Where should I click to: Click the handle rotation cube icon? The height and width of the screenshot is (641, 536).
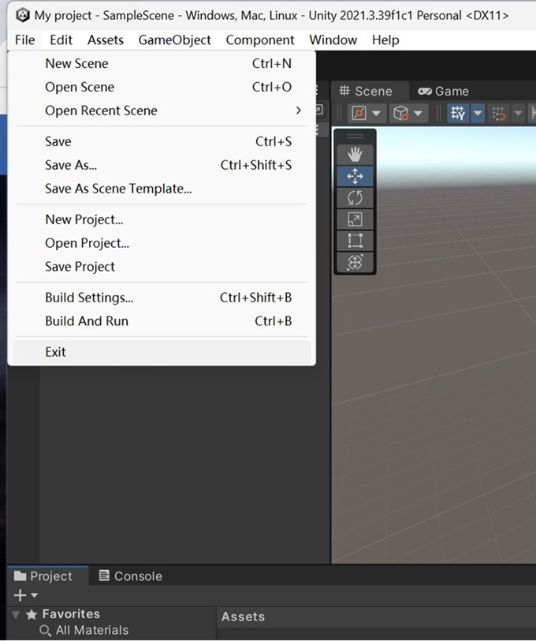400,113
